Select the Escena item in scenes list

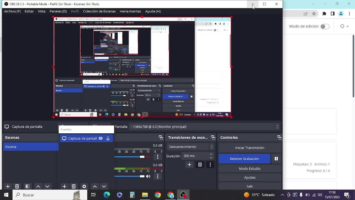[x=31, y=147]
